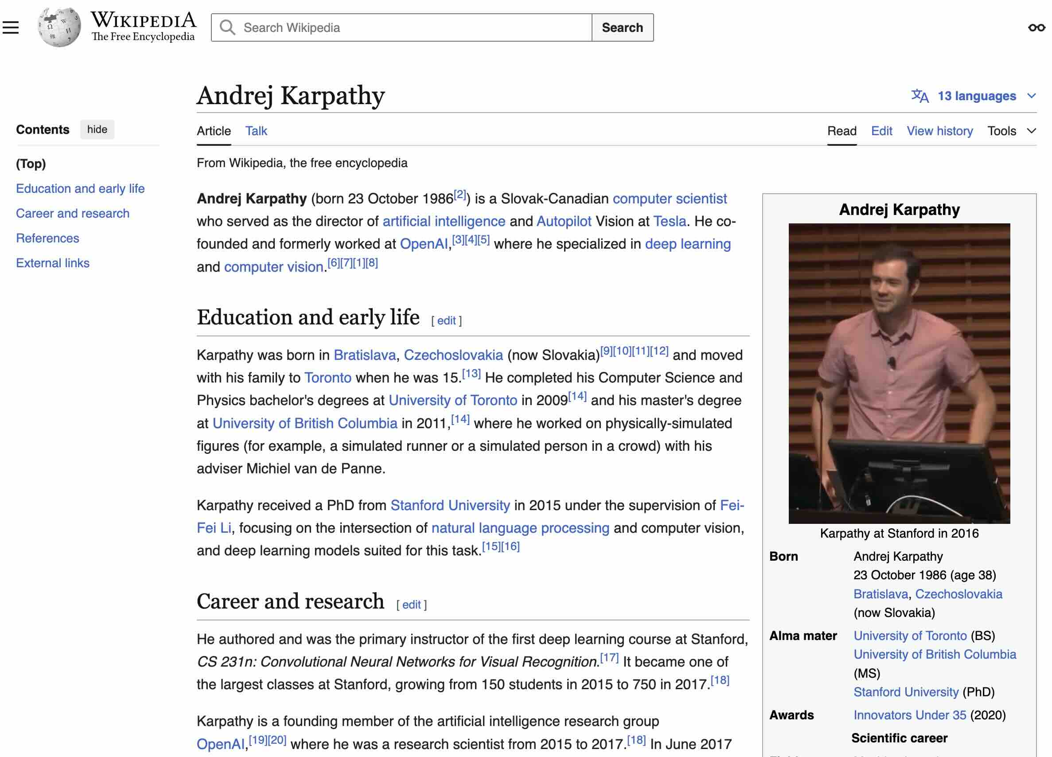Edit the Career and research section
The height and width of the screenshot is (757, 1052).
(411, 605)
